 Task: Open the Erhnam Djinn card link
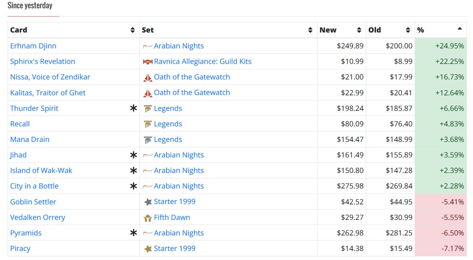point(33,46)
